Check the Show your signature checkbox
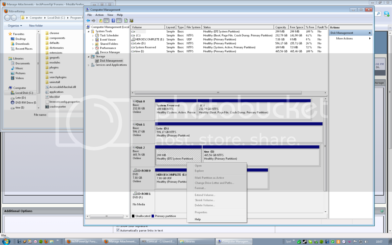Screen dimensions: 392x245 [118, 226]
